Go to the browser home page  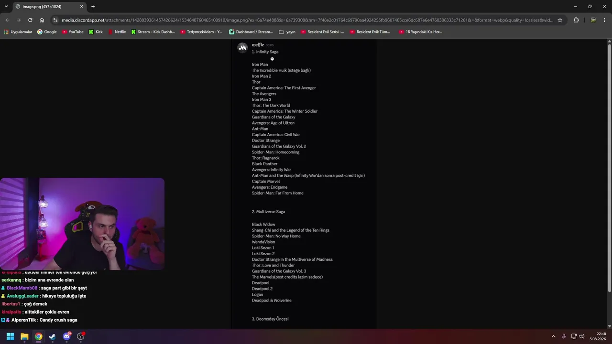42,20
